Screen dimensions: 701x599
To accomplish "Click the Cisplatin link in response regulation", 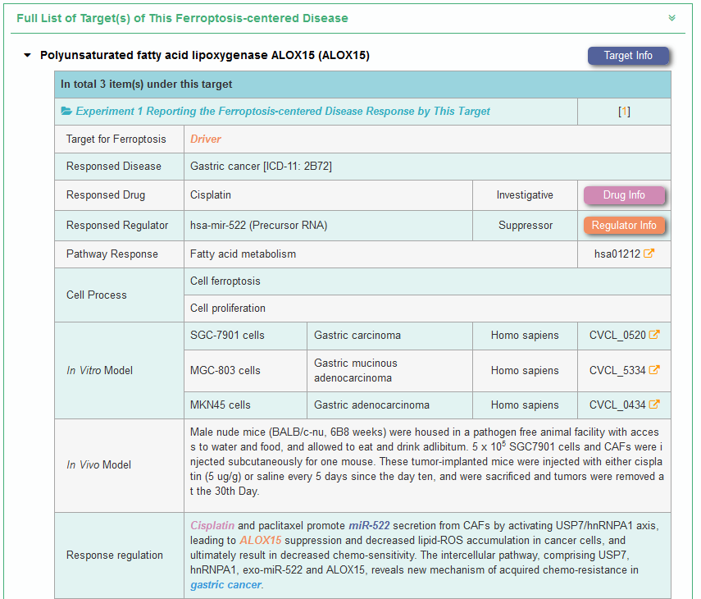I will point(212,525).
